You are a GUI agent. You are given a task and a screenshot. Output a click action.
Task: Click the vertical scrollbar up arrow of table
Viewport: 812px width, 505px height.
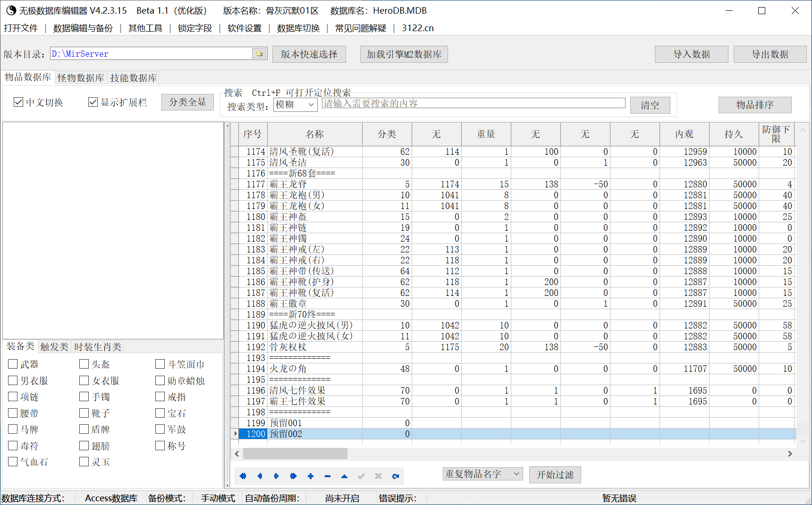pos(803,129)
